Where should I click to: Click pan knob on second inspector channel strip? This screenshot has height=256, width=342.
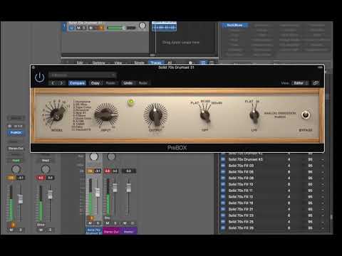coord(46,169)
